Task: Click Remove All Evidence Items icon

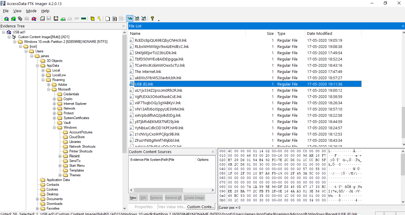Action: point(34,18)
